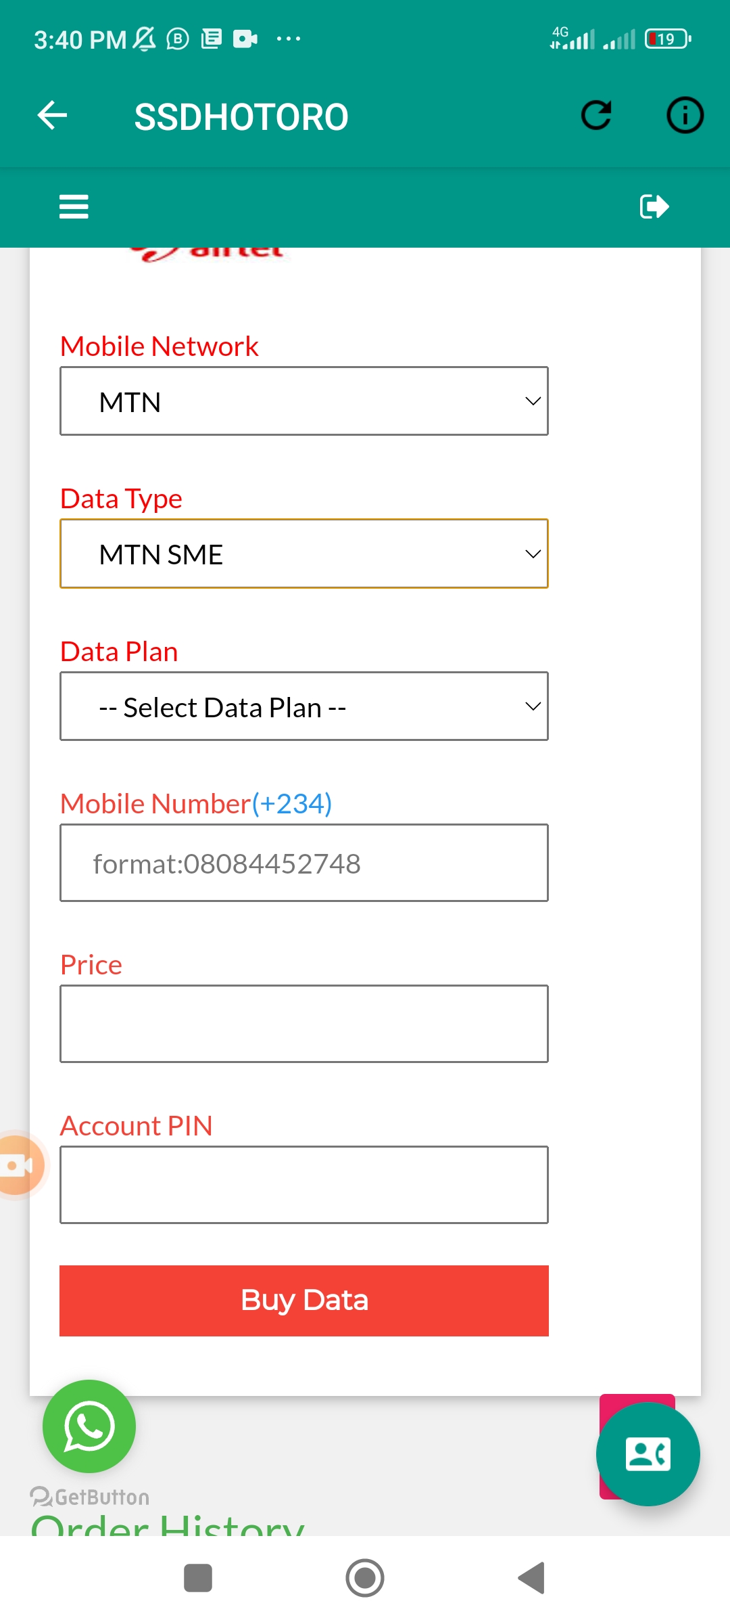Viewport: 730px width, 1624px height.
Task: Tap the Account PIN label
Action: (x=137, y=1126)
